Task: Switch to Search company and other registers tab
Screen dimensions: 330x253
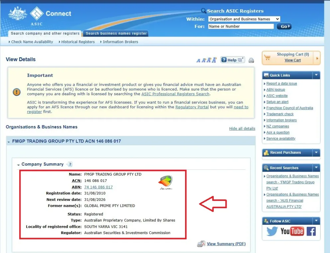Action: pyautogui.click(x=45, y=34)
